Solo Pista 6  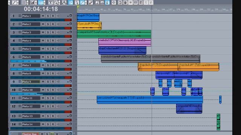point(48,57)
